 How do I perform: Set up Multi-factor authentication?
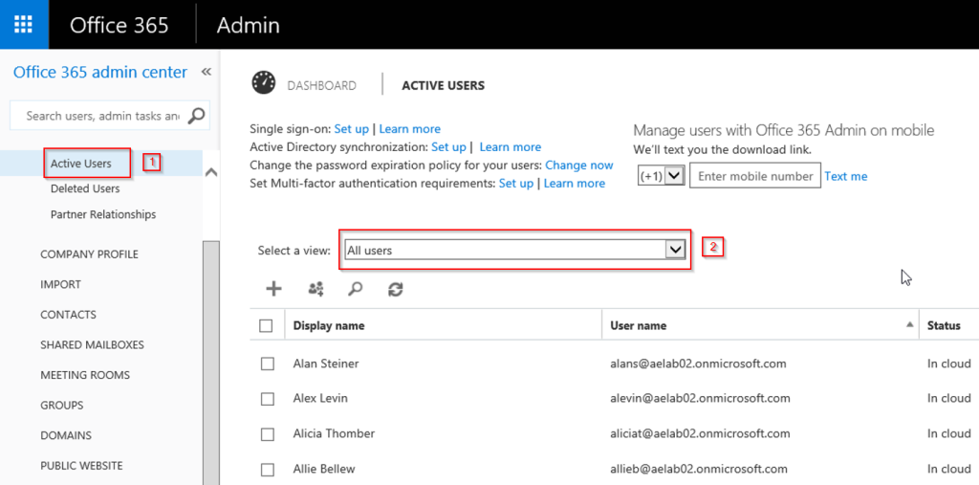point(516,183)
